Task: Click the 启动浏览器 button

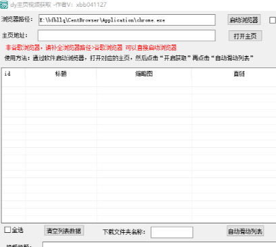Action: coord(244,20)
